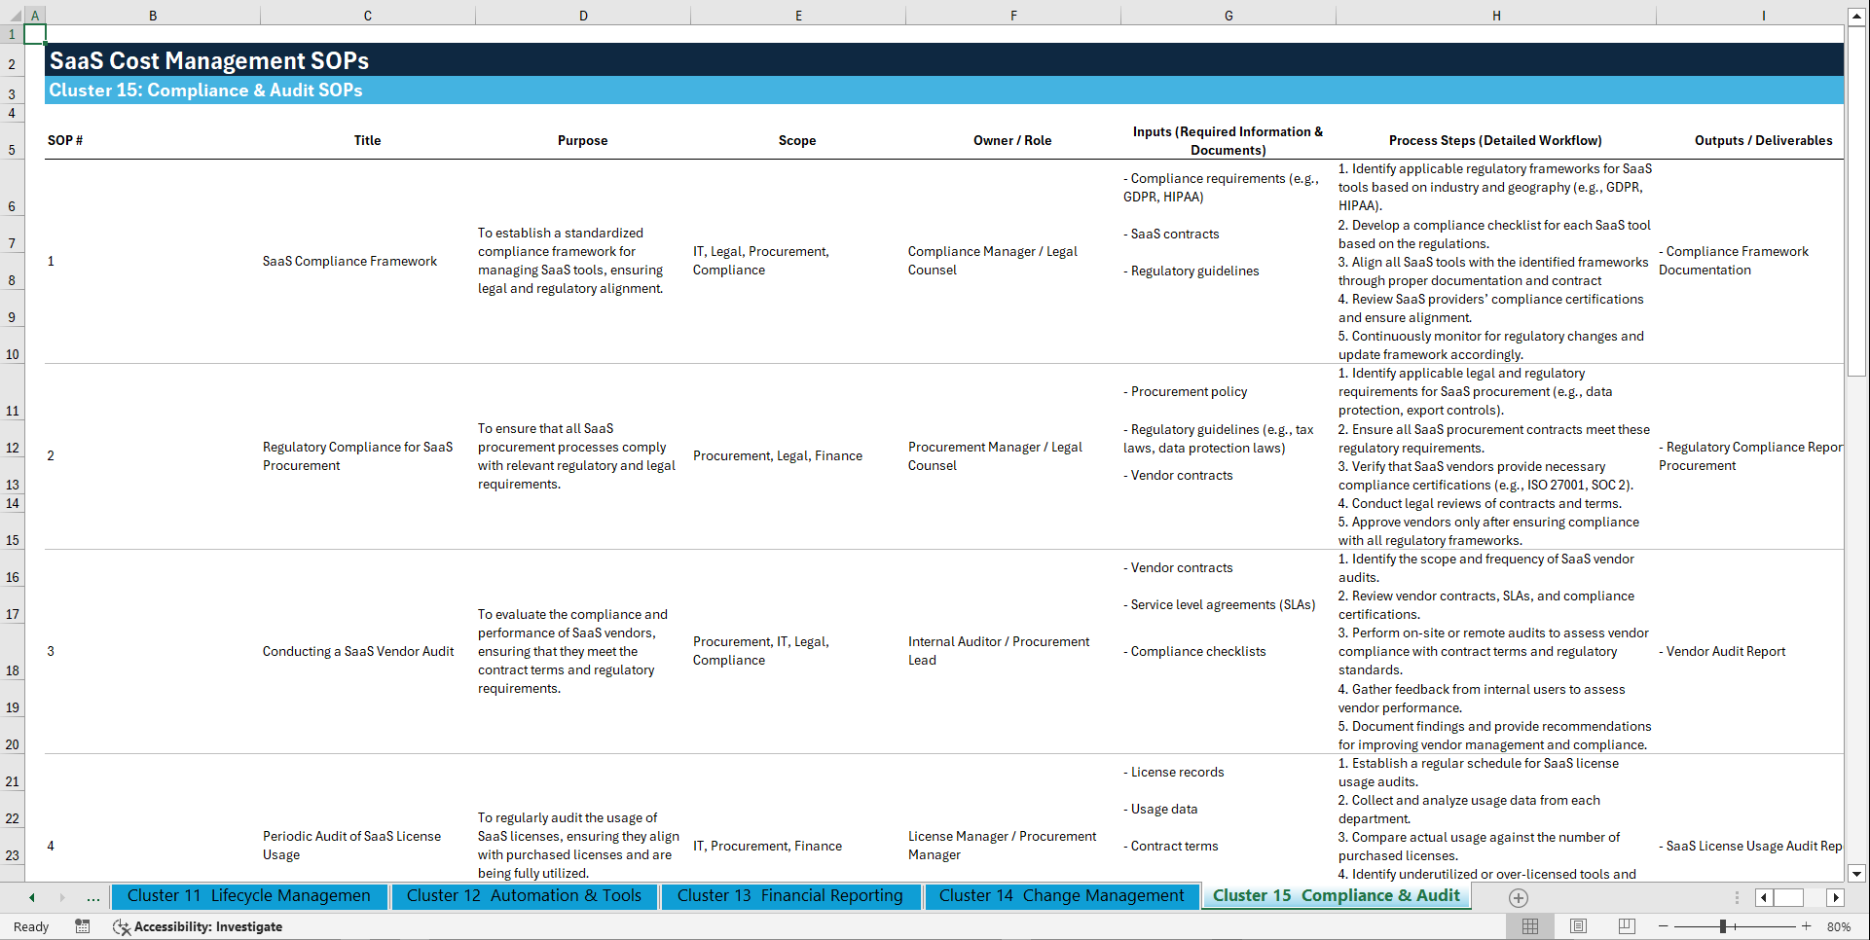Start macro recording via the status bar icon
This screenshot has width=1870, height=940.
[83, 926]
